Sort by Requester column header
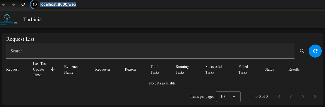Screen dimensions: 325x107 (x=103, y=70)
